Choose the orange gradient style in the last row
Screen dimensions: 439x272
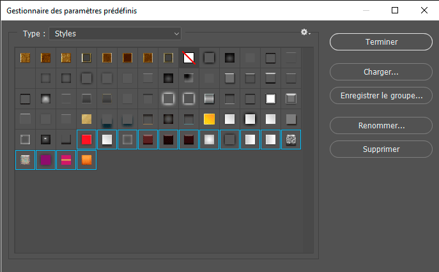coord(86,160)
